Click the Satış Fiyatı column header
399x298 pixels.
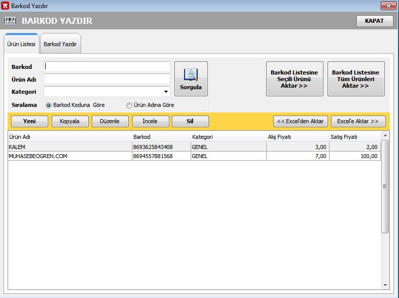355,137
